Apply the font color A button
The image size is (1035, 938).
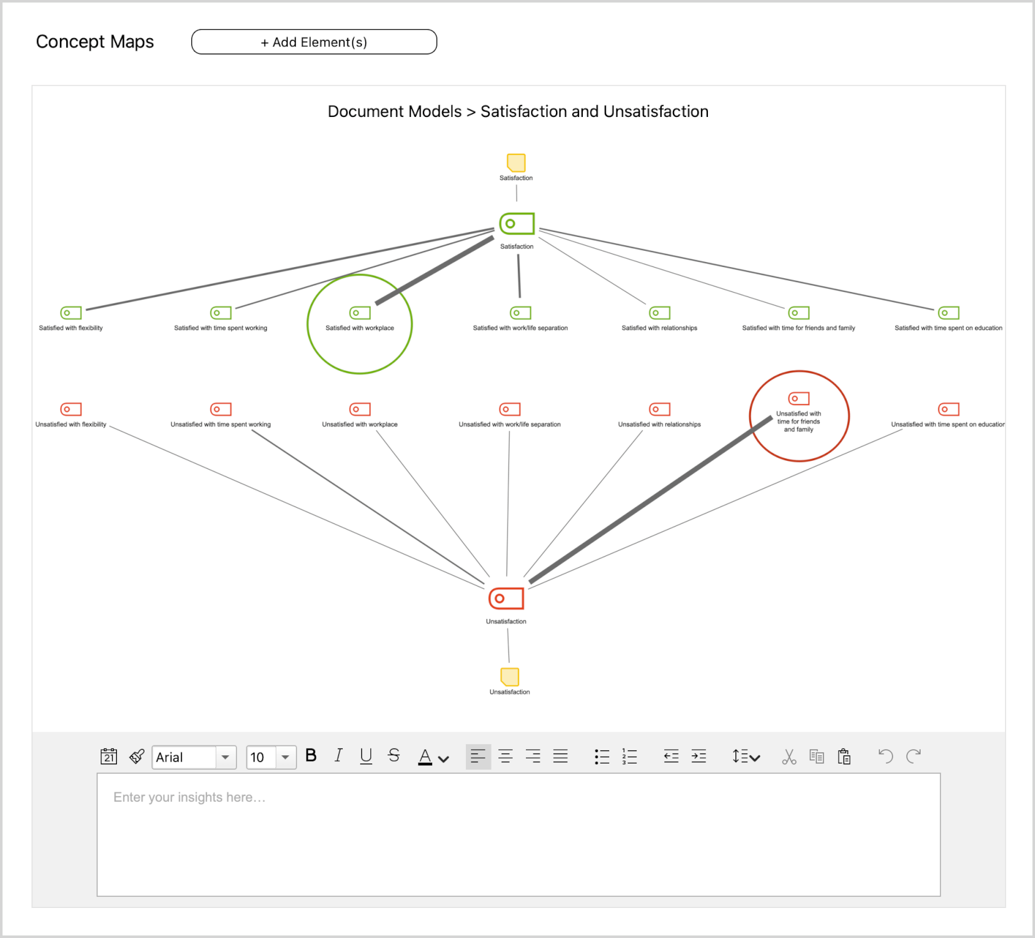tap(425, 757)
